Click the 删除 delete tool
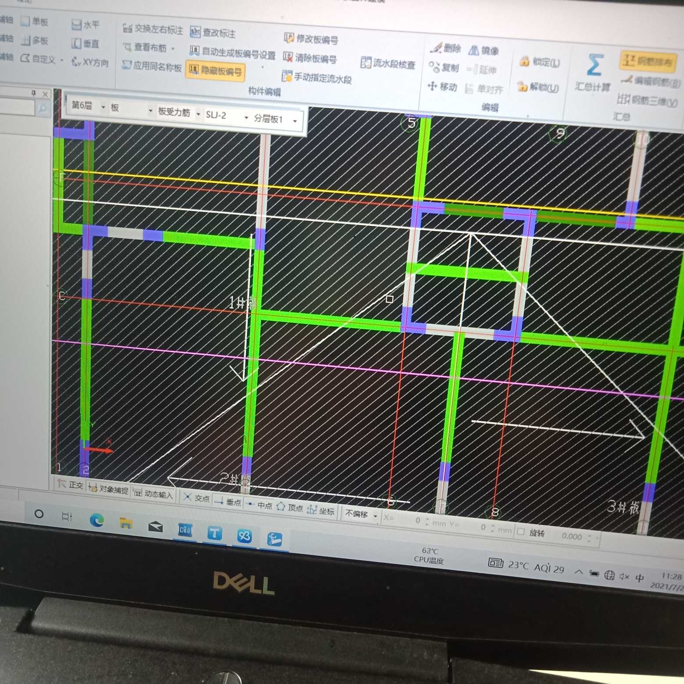Screen dimensions: 684x684 [x=445, y=48]
